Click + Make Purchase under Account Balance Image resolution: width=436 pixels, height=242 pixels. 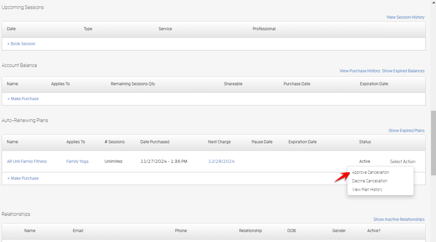click(x=23, y=99)
